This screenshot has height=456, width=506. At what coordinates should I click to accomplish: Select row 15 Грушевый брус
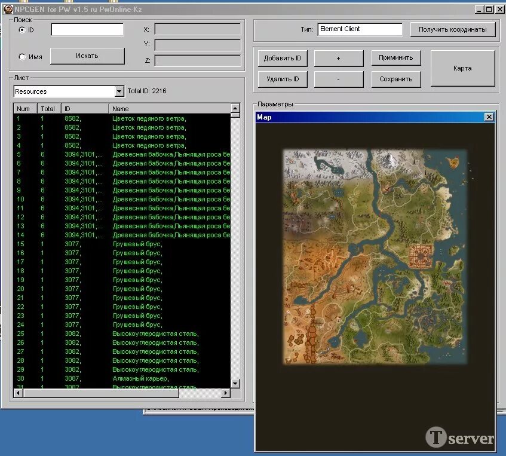point(122,244)
